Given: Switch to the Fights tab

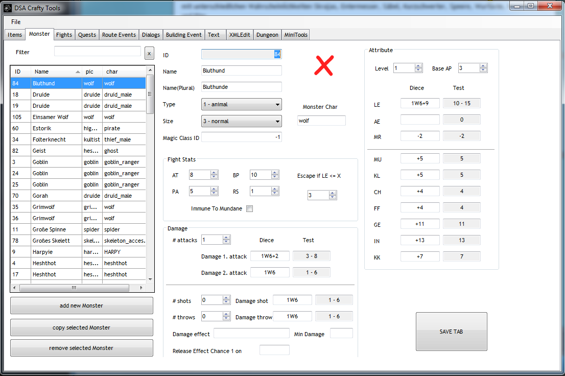Looking at the screenshot, I should pyautogui.click(x=64, y=35).
